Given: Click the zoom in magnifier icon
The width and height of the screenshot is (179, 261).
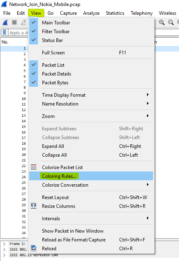Looking at the screenshot, I should point(162,22).
